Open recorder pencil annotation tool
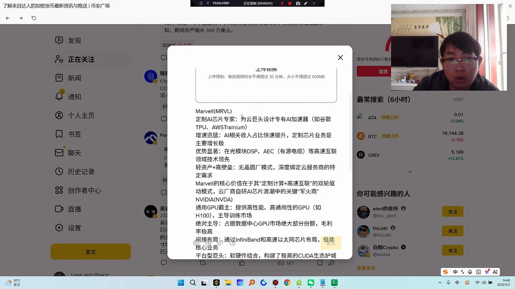The height and width of the screenshot is (289, 515). click(306, 3)
